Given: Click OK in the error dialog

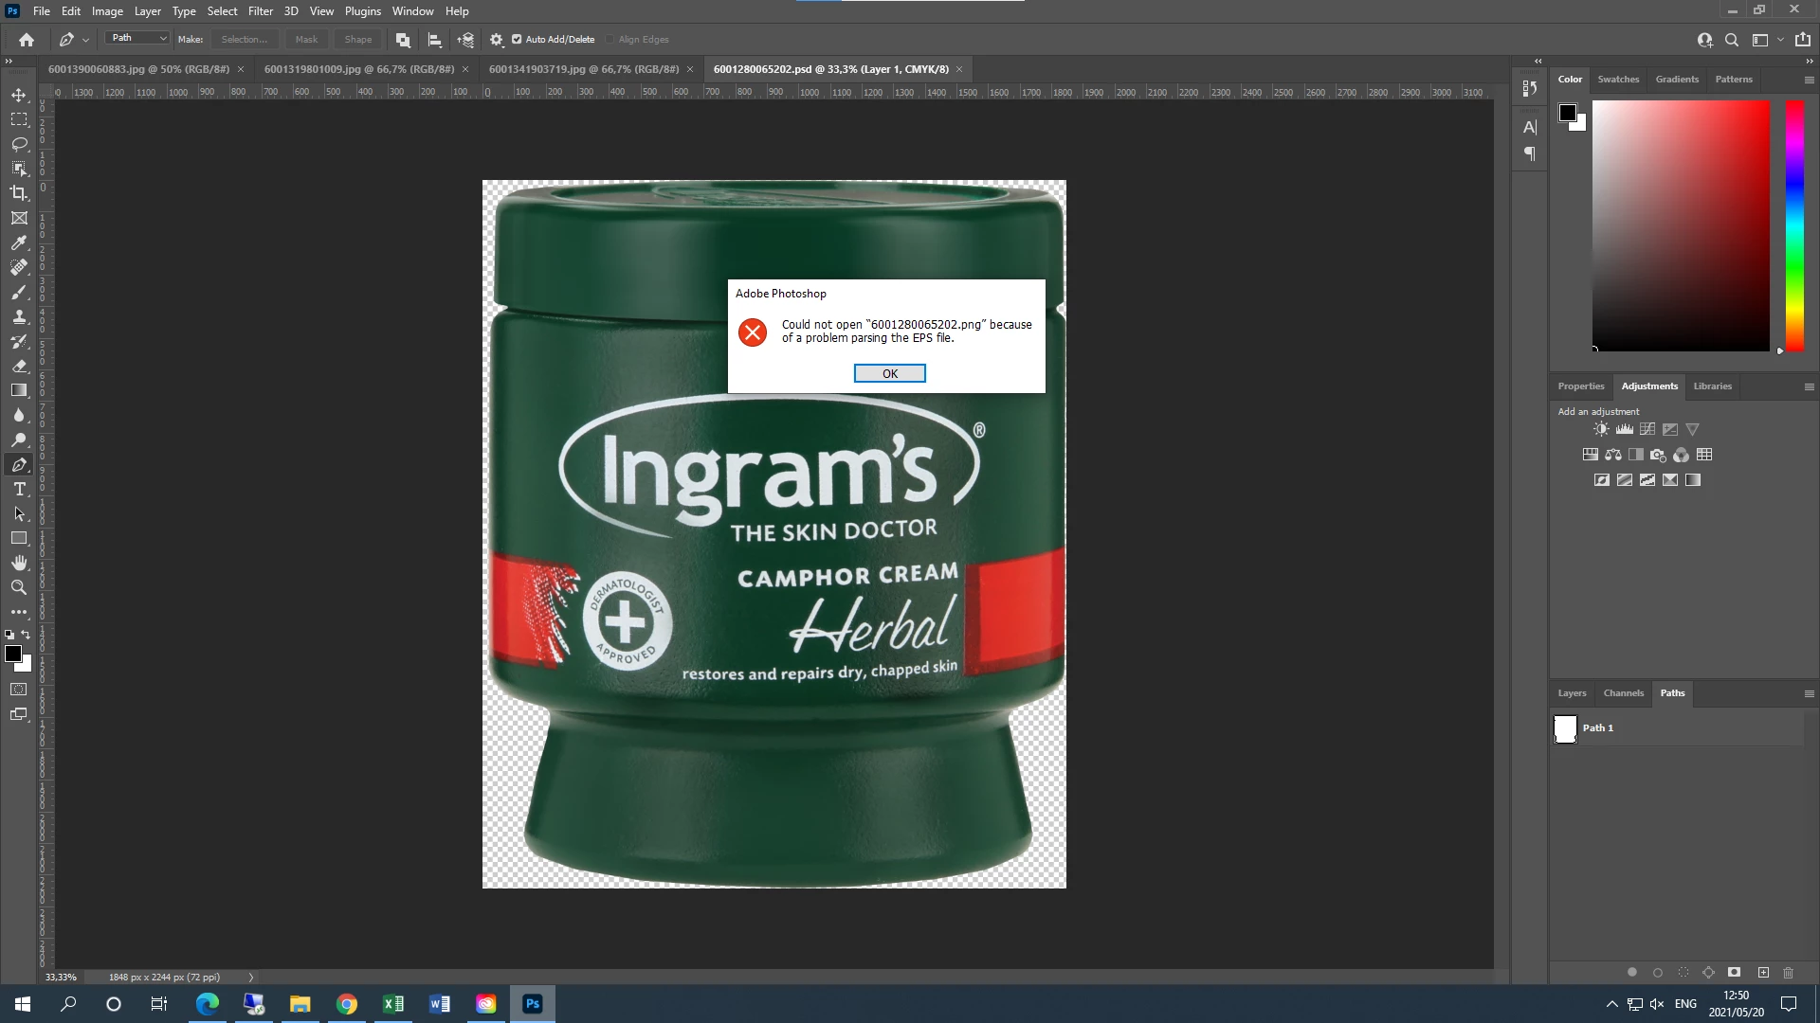Looking at the screenshot, I should 889,373.
